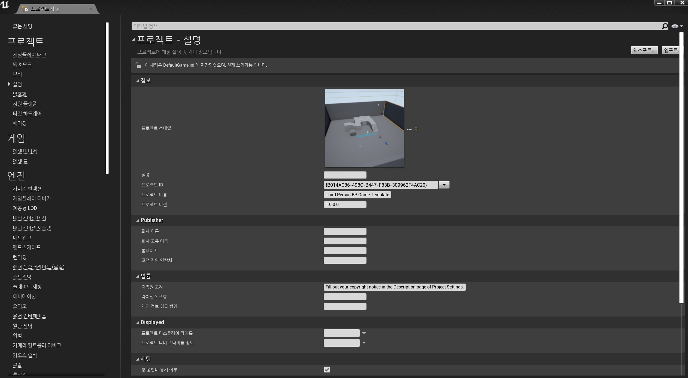Collapse the Publisher section
Viewport: 688px width, 378px height.
[138, 220]
